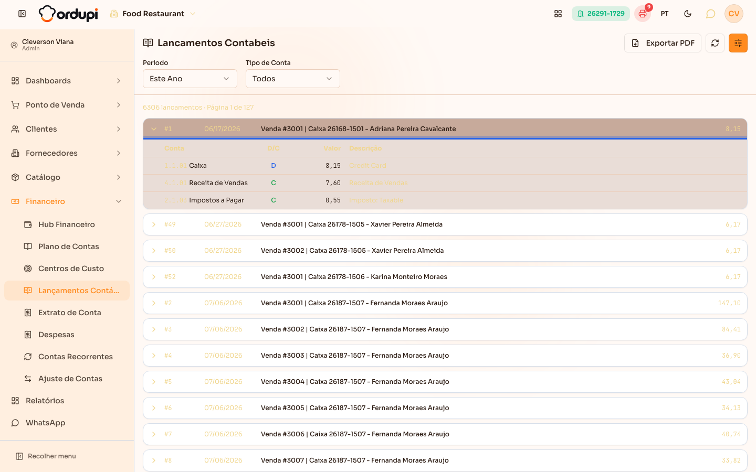Select the Food Restaurant store switcher

[153, 14]
